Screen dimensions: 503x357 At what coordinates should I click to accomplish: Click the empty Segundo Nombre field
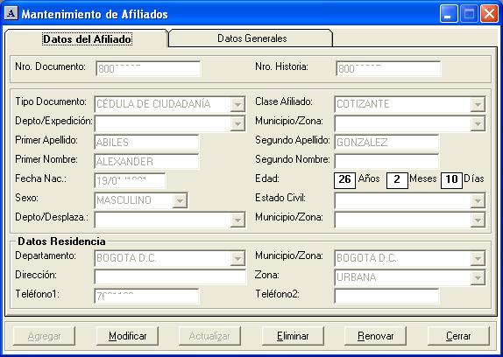(x=386, y=161)
